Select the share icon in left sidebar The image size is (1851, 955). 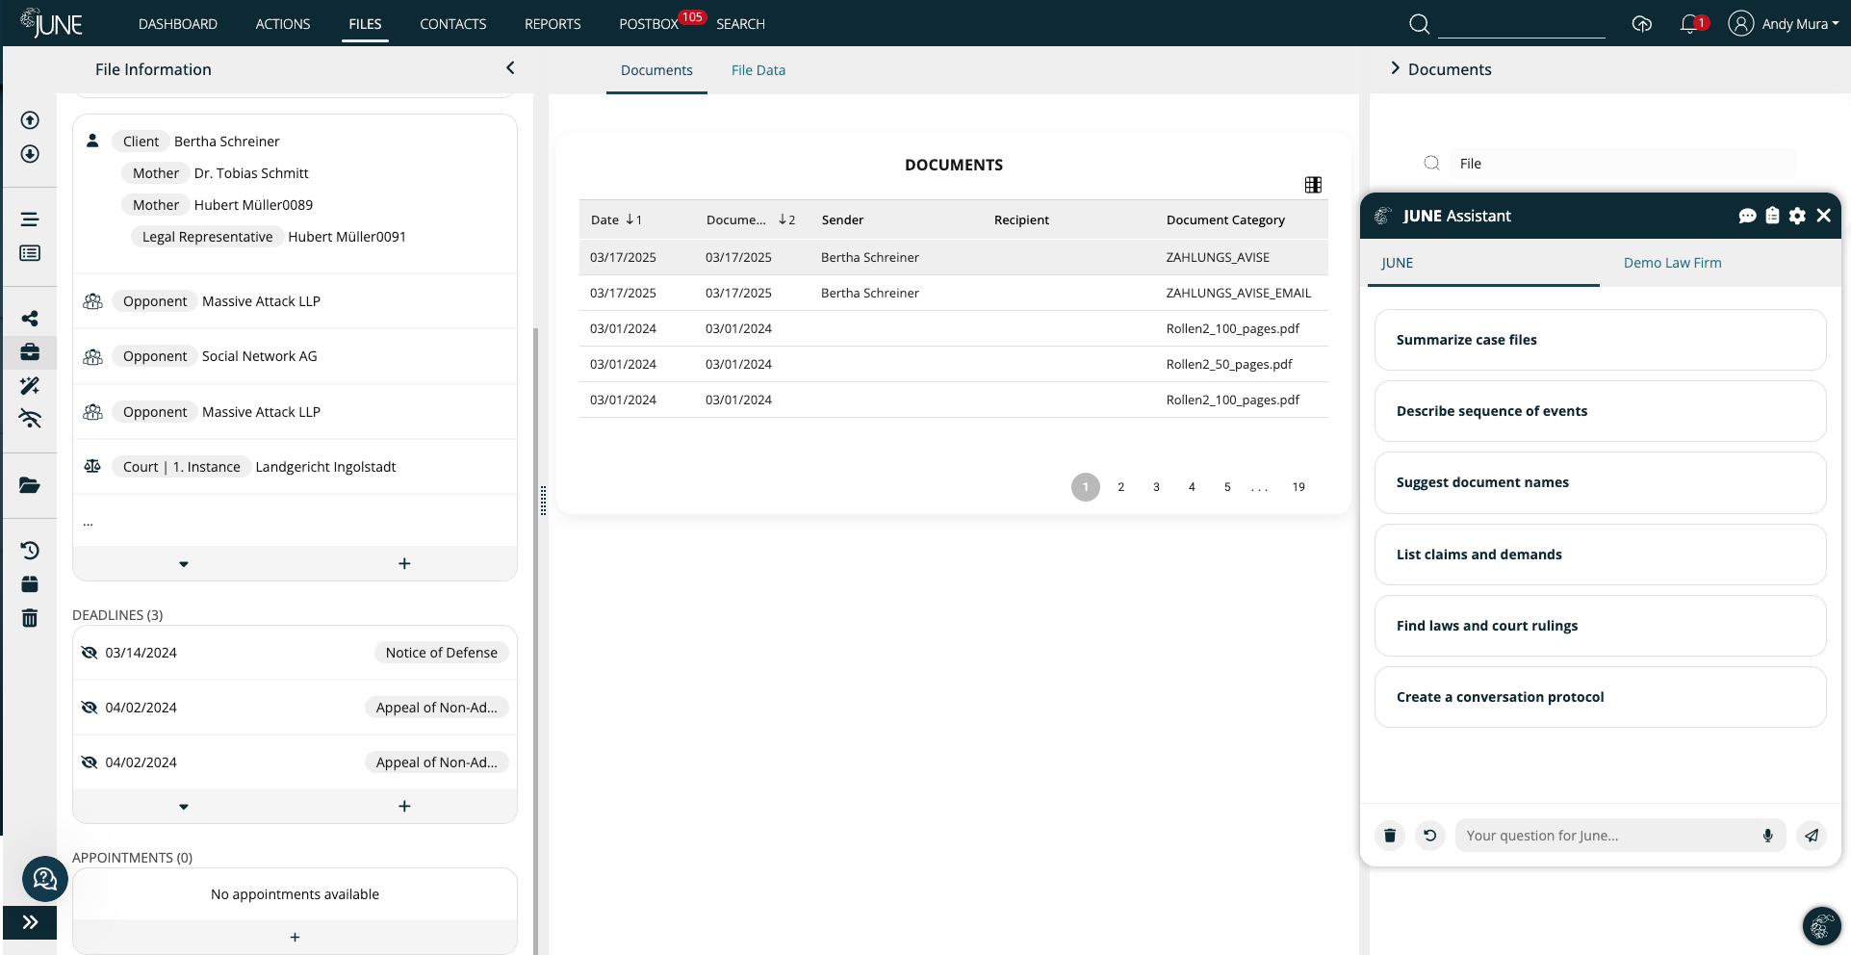(30, 318)
